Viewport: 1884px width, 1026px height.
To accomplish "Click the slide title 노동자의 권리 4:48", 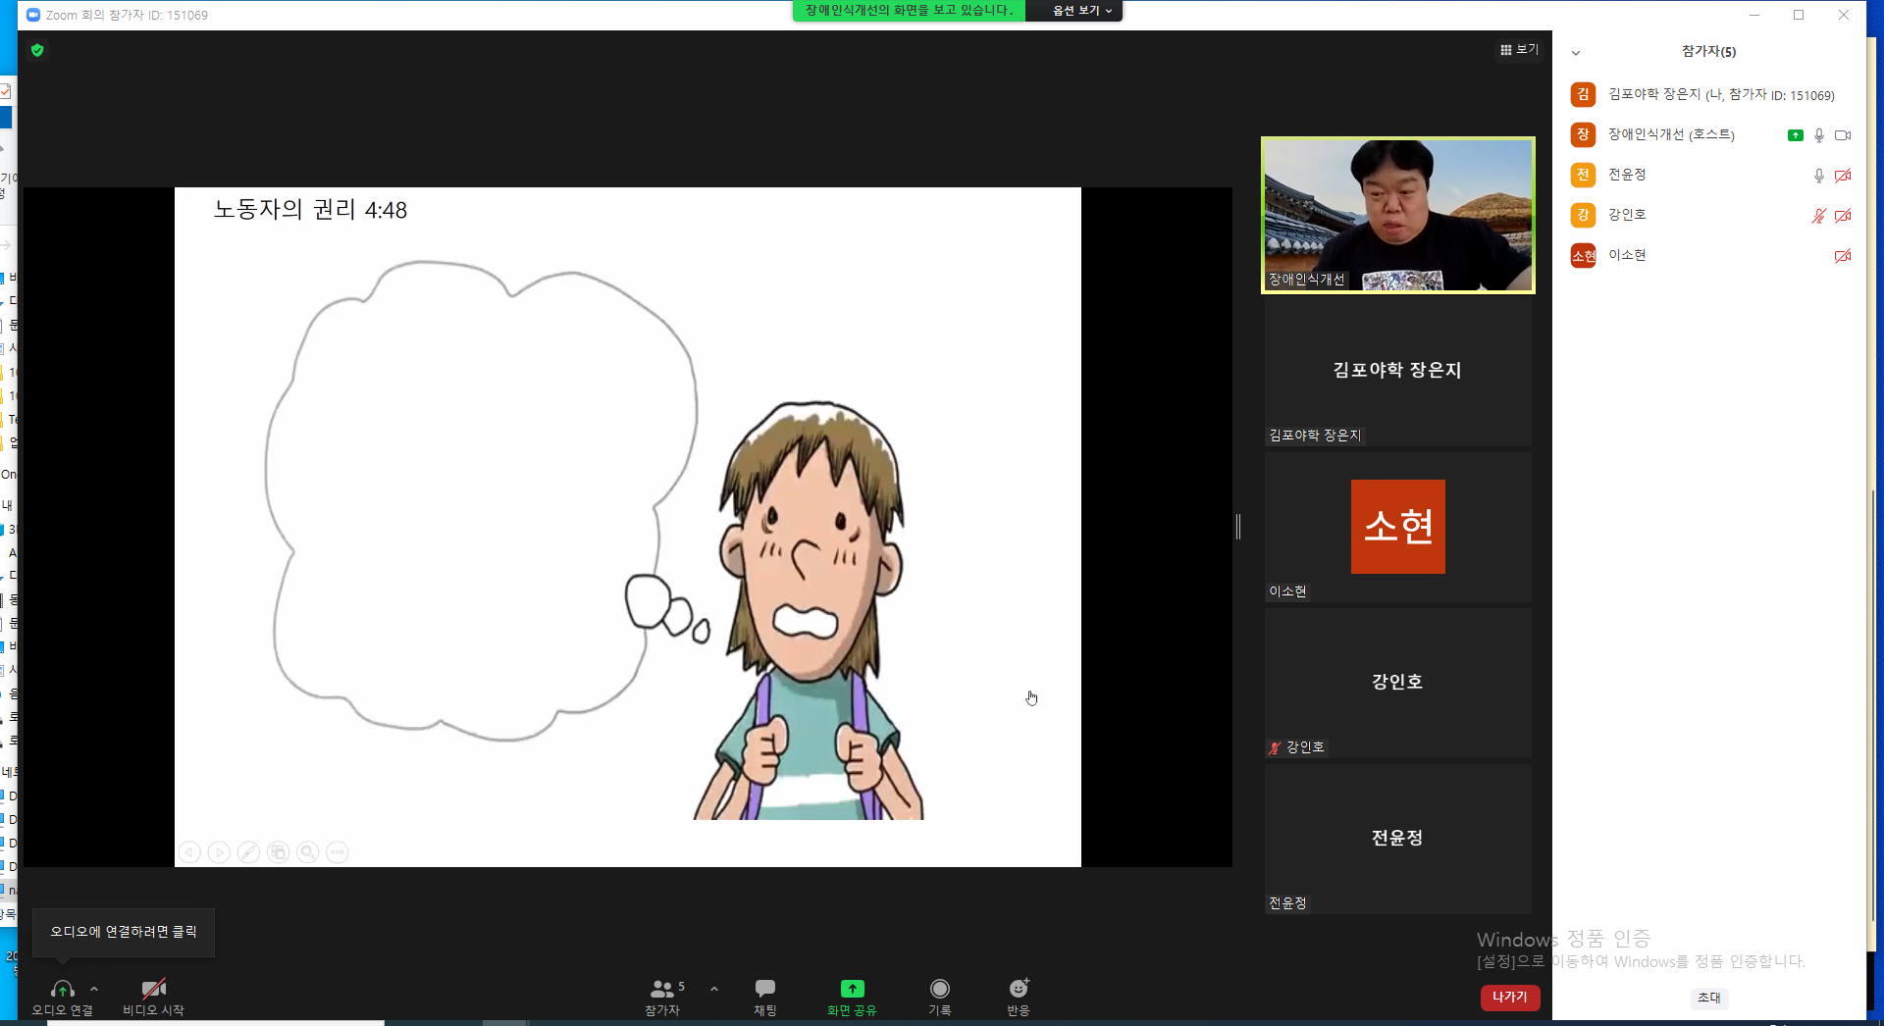I will tap(310, 210).
